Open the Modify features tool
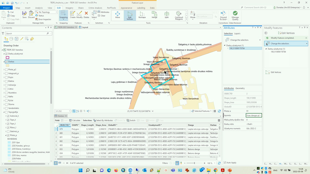This screenshot has width=310, height=174. (80, 15)
